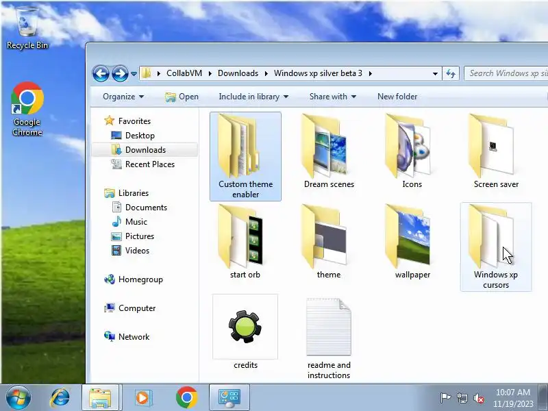Select the Recycle Bin desktop icon
This screenshot has width=548, height=411.
(27, 27)
